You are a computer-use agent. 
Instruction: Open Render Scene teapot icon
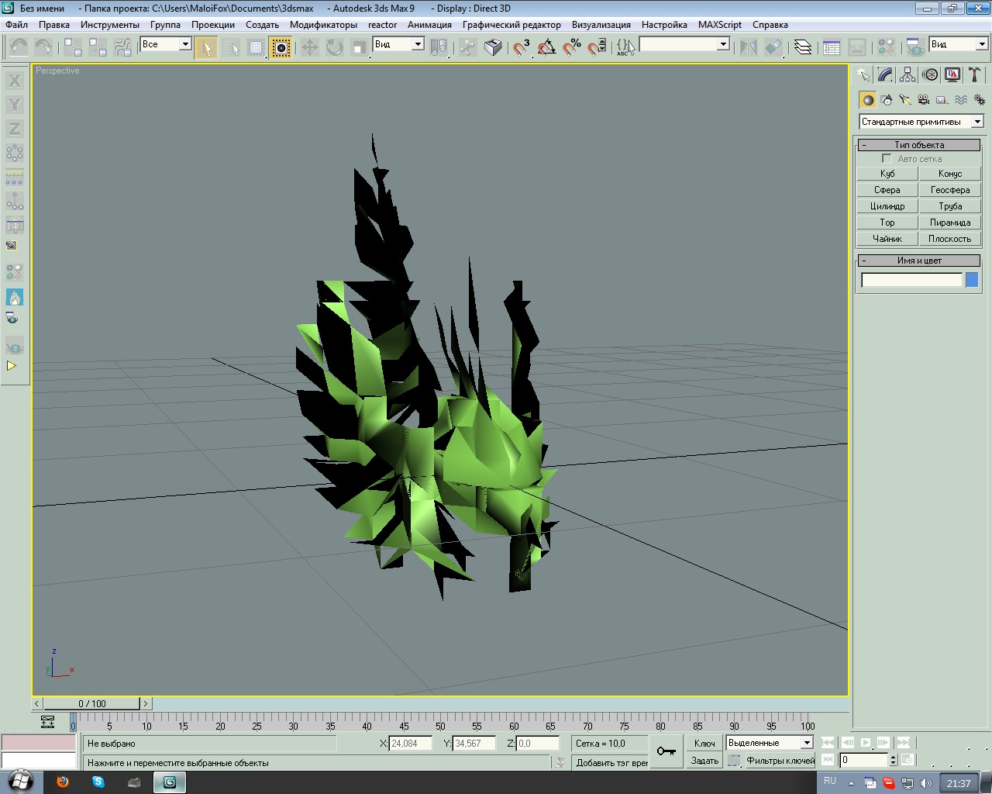click(x=915, y=47)
